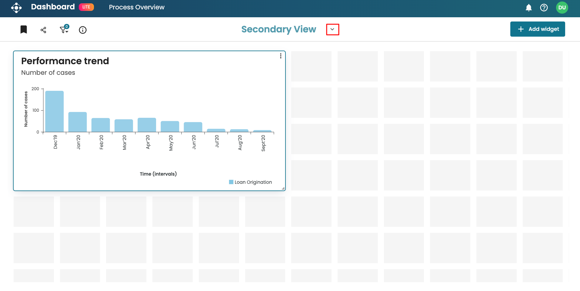Click the Dashboard logo icon

tap(16, 8)
